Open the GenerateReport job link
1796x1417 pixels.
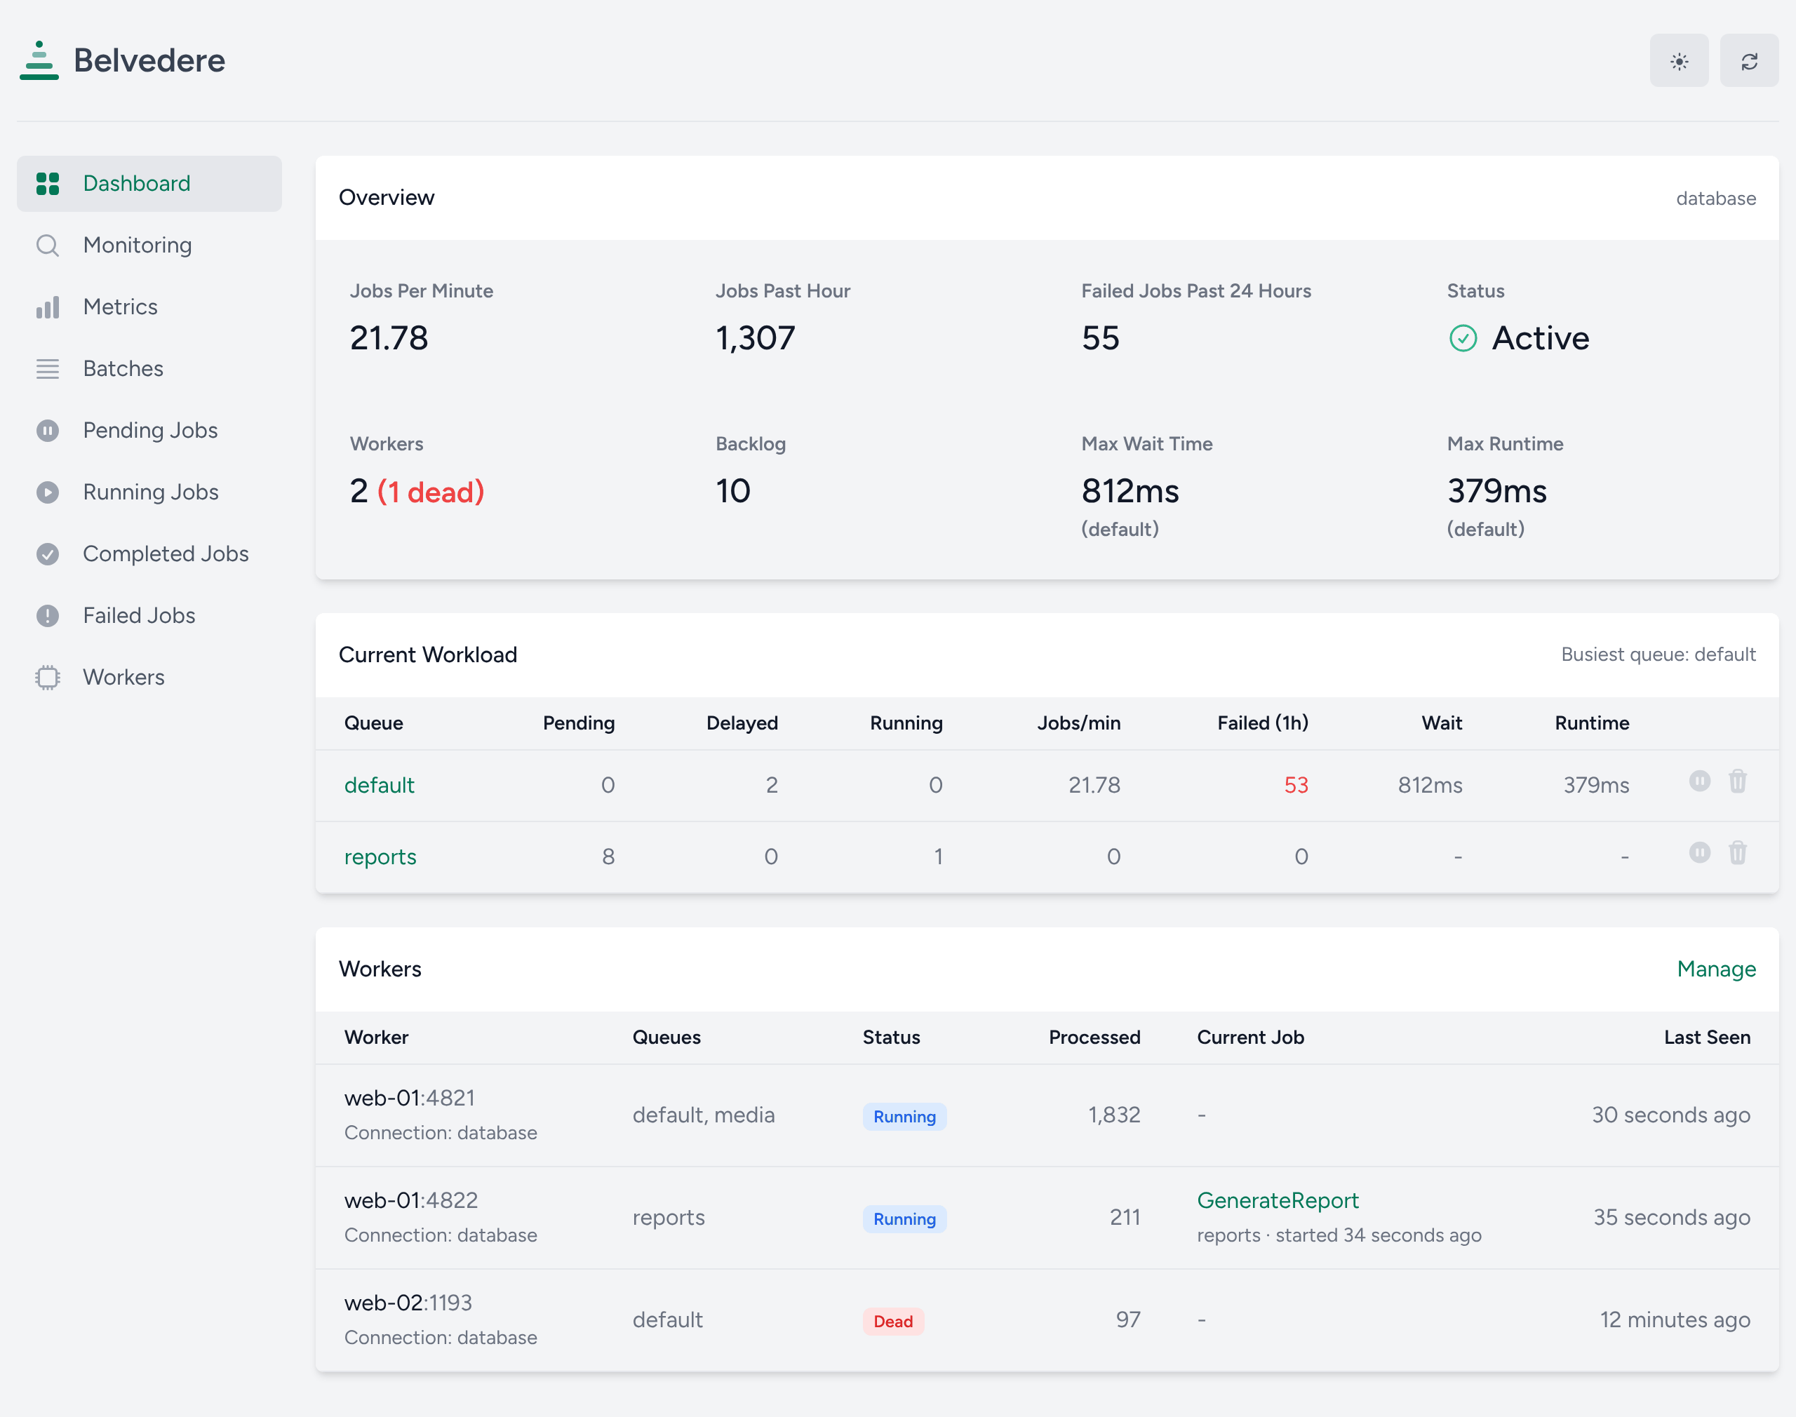1277,1200
